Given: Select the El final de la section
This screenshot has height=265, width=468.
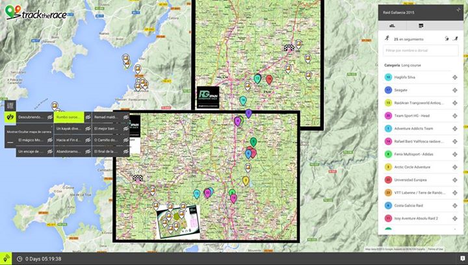Looking at the screenshot, I should point(106,151).
